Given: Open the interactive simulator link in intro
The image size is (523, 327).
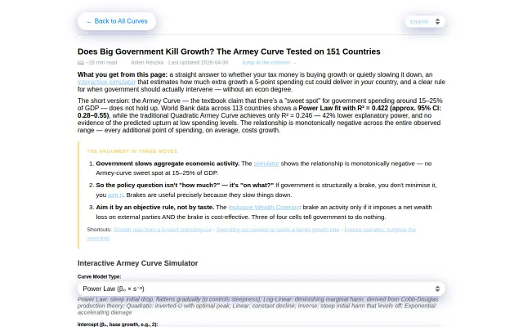Looking at the screenshot, I should click(107, 82).
